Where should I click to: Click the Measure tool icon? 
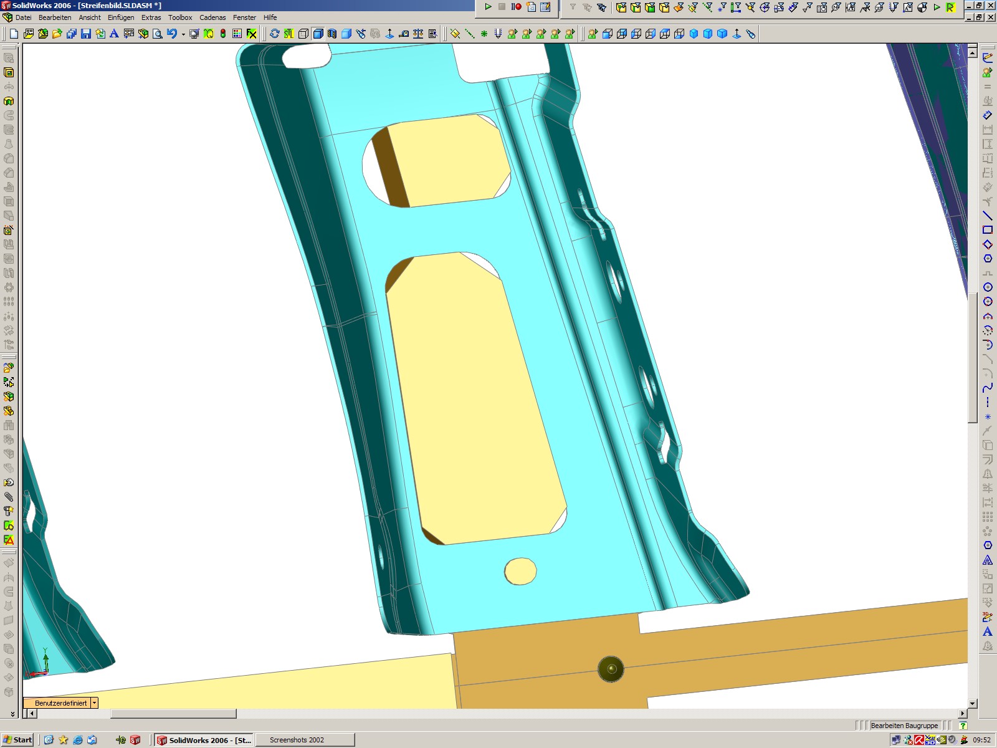404,34
